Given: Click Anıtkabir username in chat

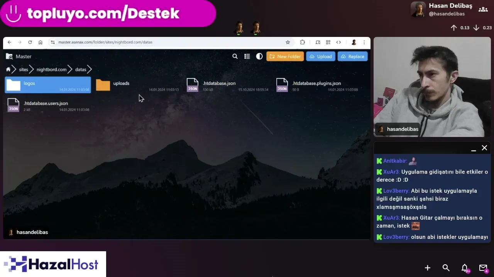Looking at the screenshot, I should coord(395,161).
